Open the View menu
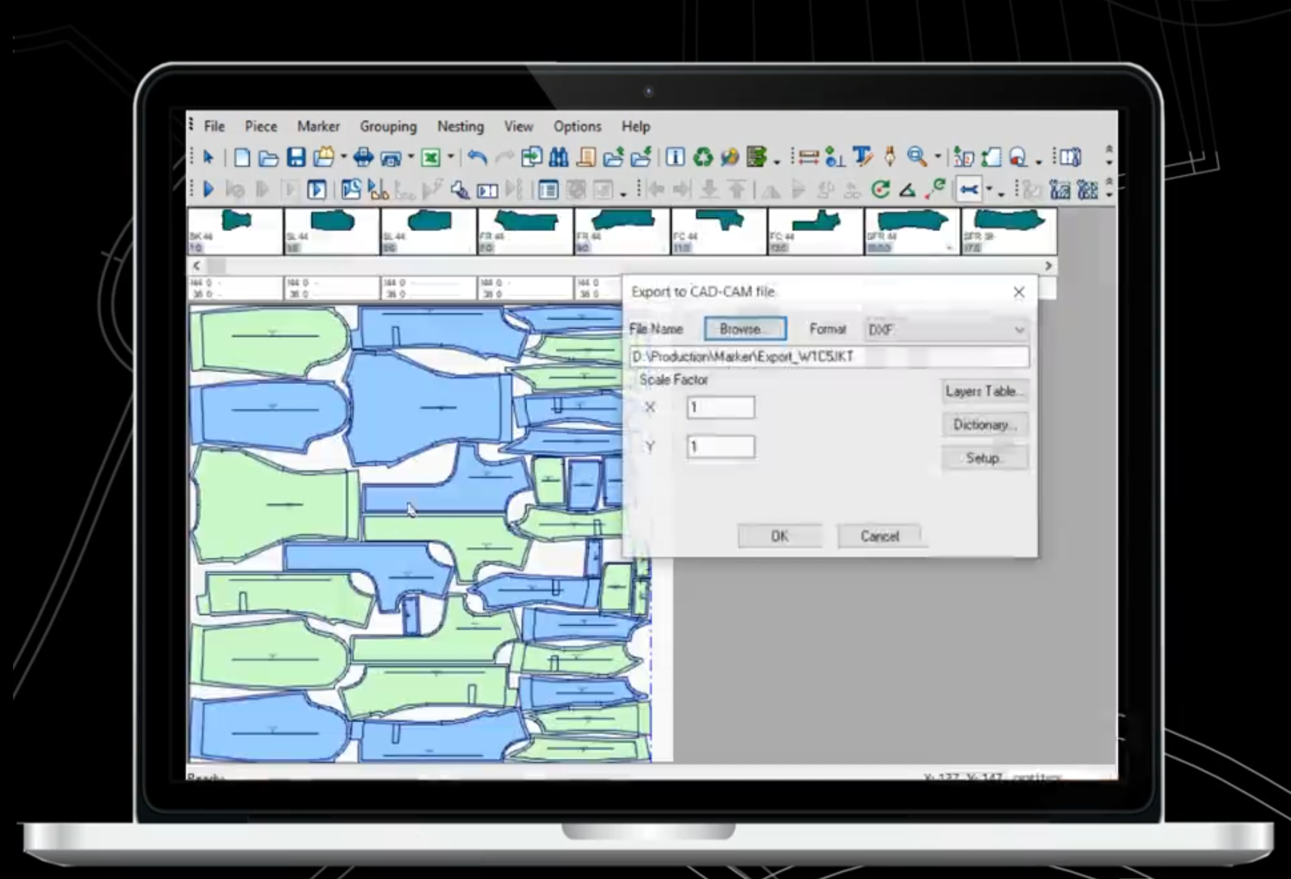 [518, 127]
